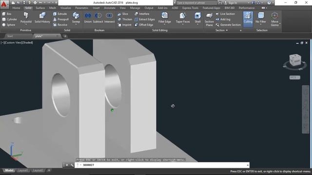Open dropdown arrow under Sweep
Viewport: 312px width, 175px height.
[x=76, y=24]
